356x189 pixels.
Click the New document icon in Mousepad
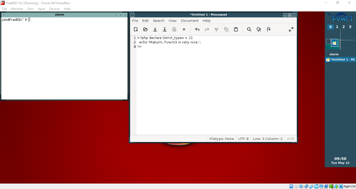(136, 30)
